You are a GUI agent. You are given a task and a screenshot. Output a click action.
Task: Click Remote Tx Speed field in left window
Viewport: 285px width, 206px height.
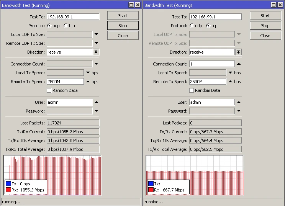[x=65, y=82]
